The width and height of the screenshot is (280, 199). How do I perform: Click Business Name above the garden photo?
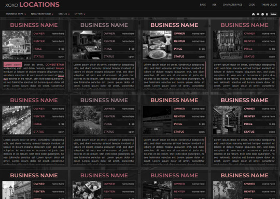(x=104, y=100)
